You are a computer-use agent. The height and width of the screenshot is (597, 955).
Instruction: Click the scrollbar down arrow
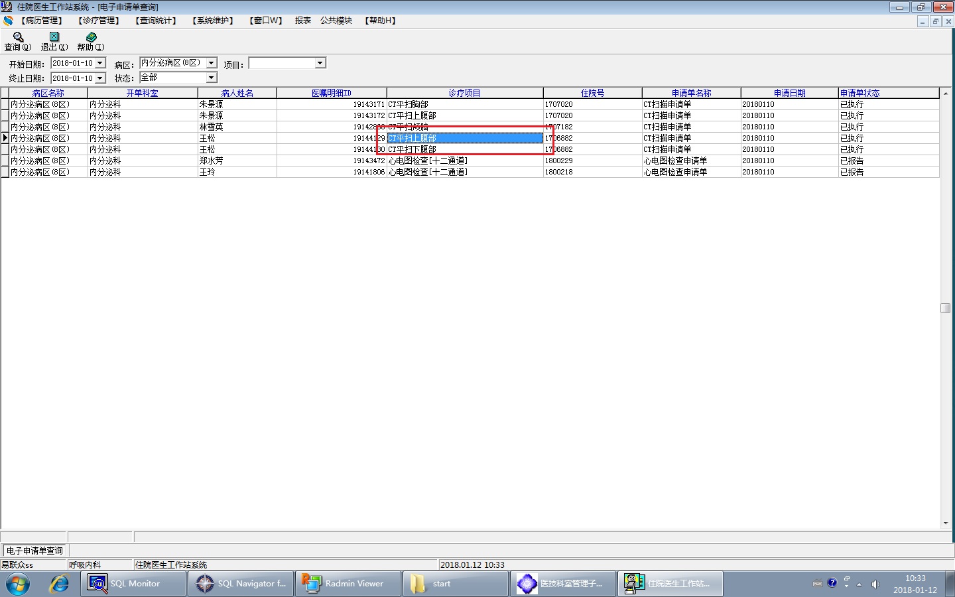pyautogui.click(x=946, y=523)
